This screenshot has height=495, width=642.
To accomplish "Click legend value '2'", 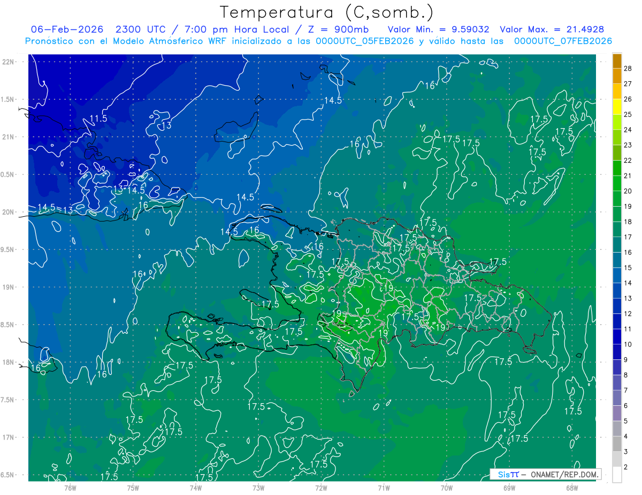I will pos(626,467).
